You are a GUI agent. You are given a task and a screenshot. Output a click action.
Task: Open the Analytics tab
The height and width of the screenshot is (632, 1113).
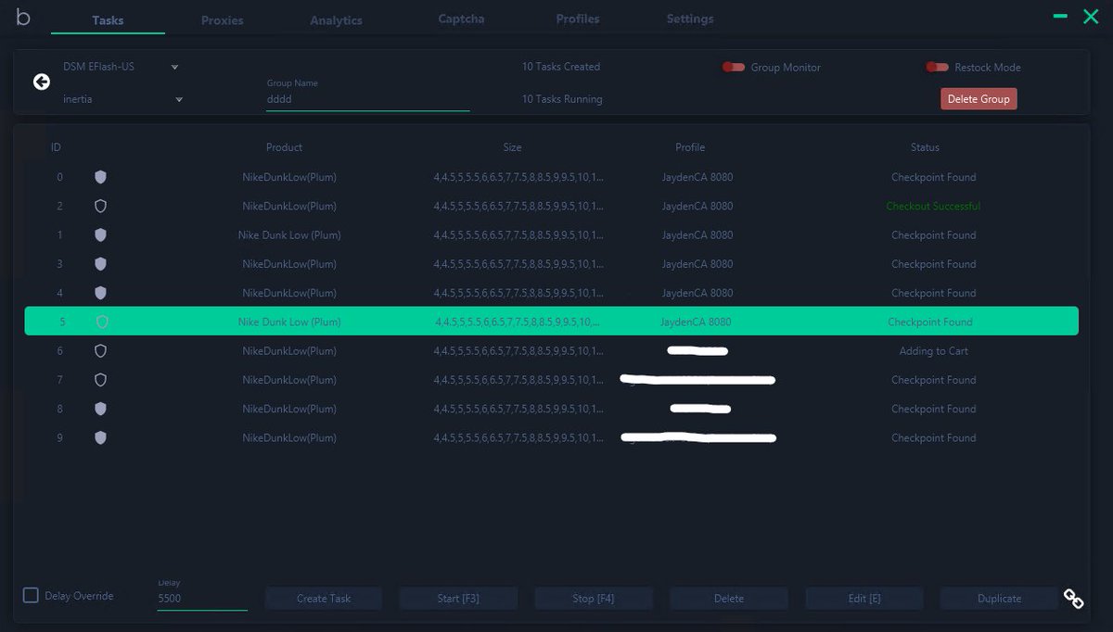(336, 20)
